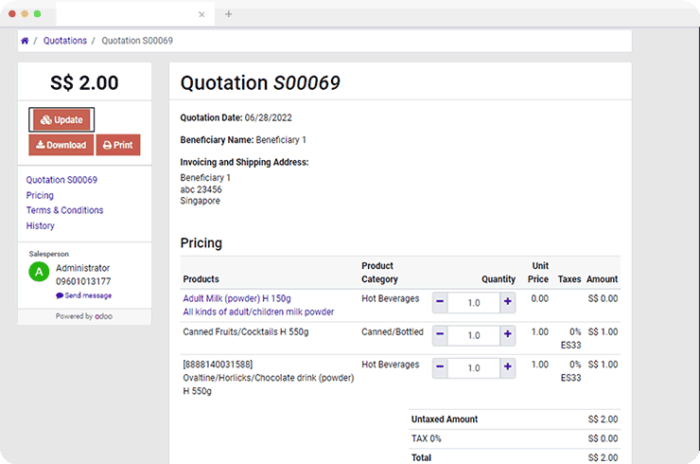Select the [8888140031588] product code
The image size is (700, 464).
(218, 365)
